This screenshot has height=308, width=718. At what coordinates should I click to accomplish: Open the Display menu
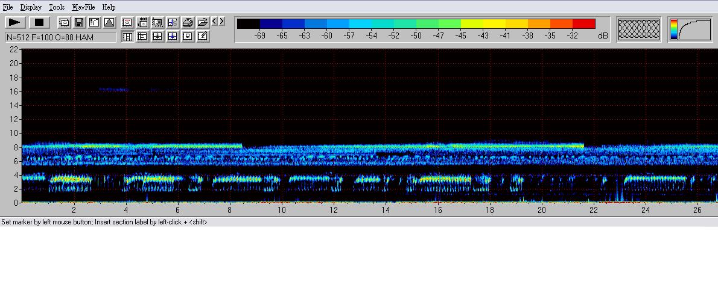coord(31,7)
